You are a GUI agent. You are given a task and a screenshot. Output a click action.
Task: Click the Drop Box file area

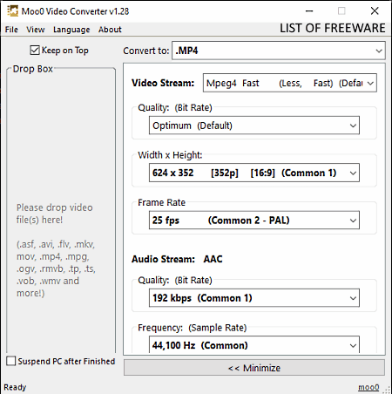(61, 211)
